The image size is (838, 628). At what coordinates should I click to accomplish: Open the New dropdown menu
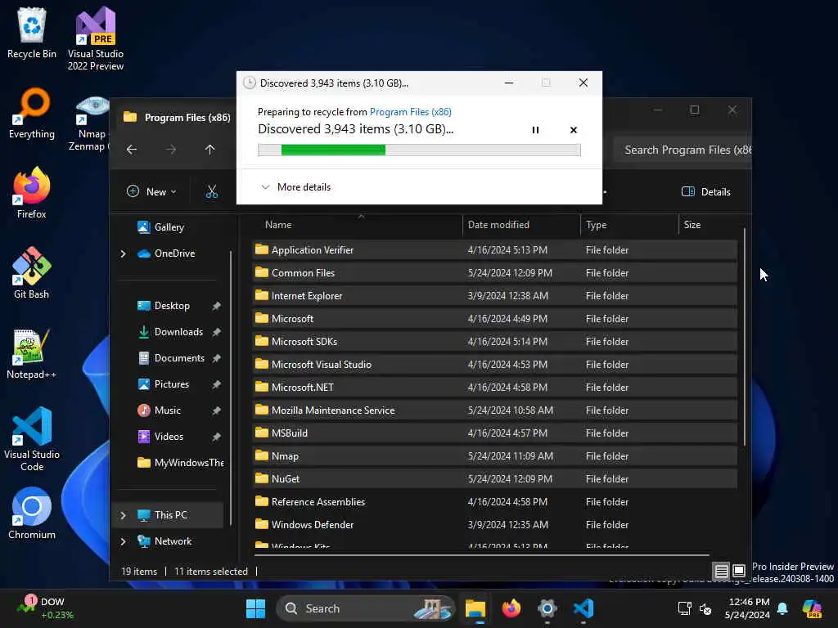point(151,191)
